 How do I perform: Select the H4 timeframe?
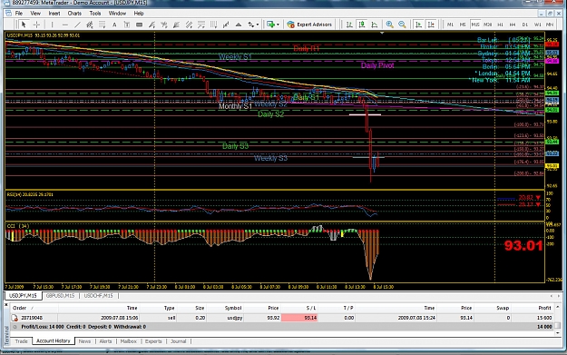(x=513, y=25)
